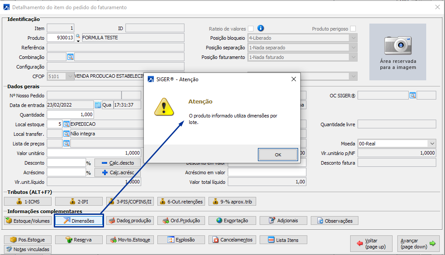Viewport: 445px width, 255px height.
Task: Open calendar for Data de entrada
Action: (97, 105)
